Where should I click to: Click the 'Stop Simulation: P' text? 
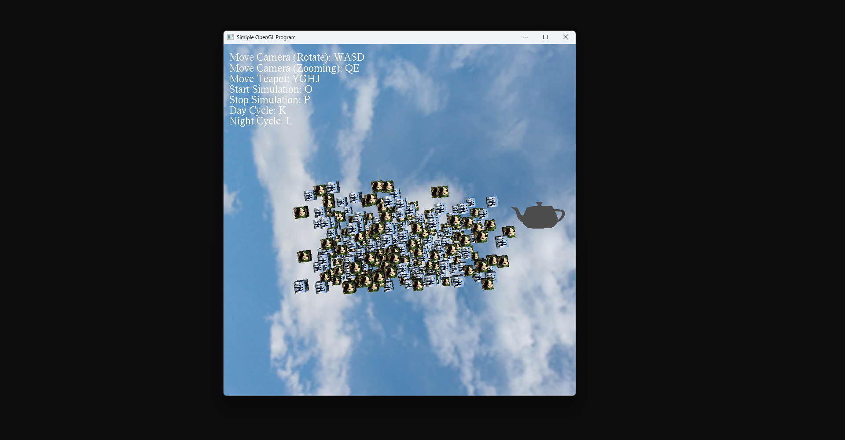(x=269, y=100)
